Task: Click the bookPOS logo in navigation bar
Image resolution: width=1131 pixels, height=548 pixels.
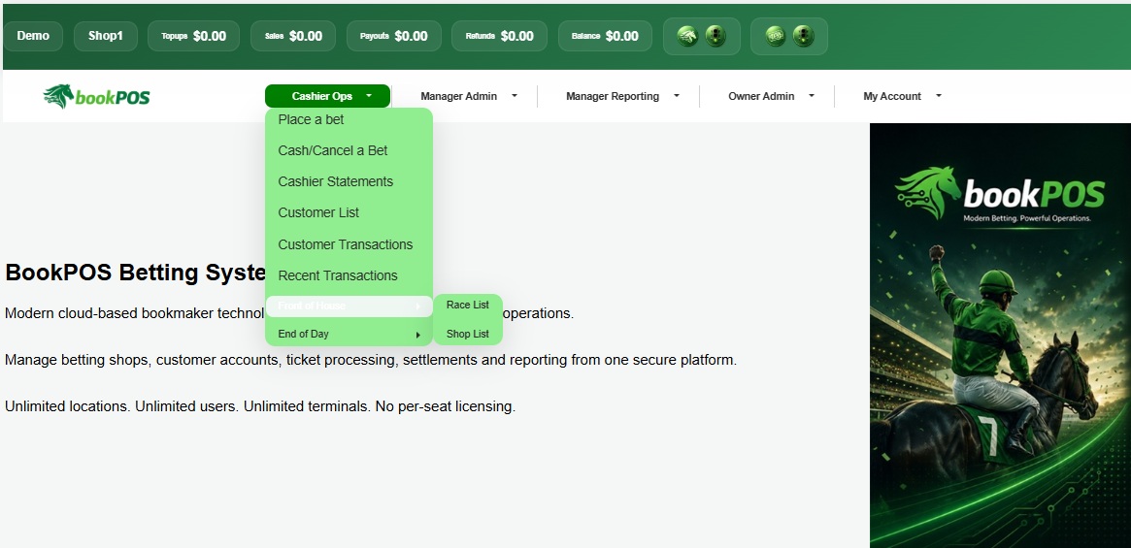Action: coord(97,96)
